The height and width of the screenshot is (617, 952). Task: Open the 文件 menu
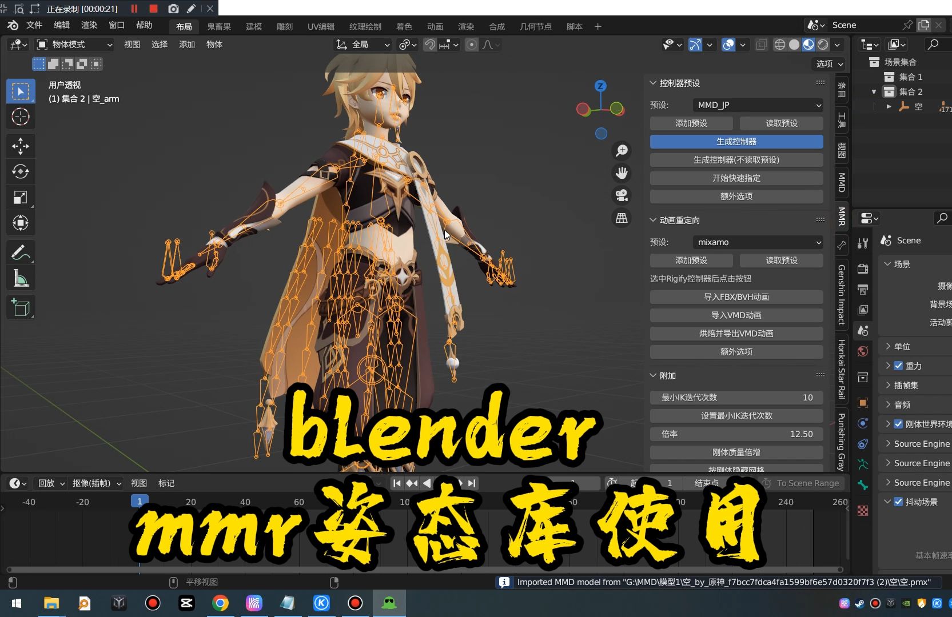click(x=34, y=25)
